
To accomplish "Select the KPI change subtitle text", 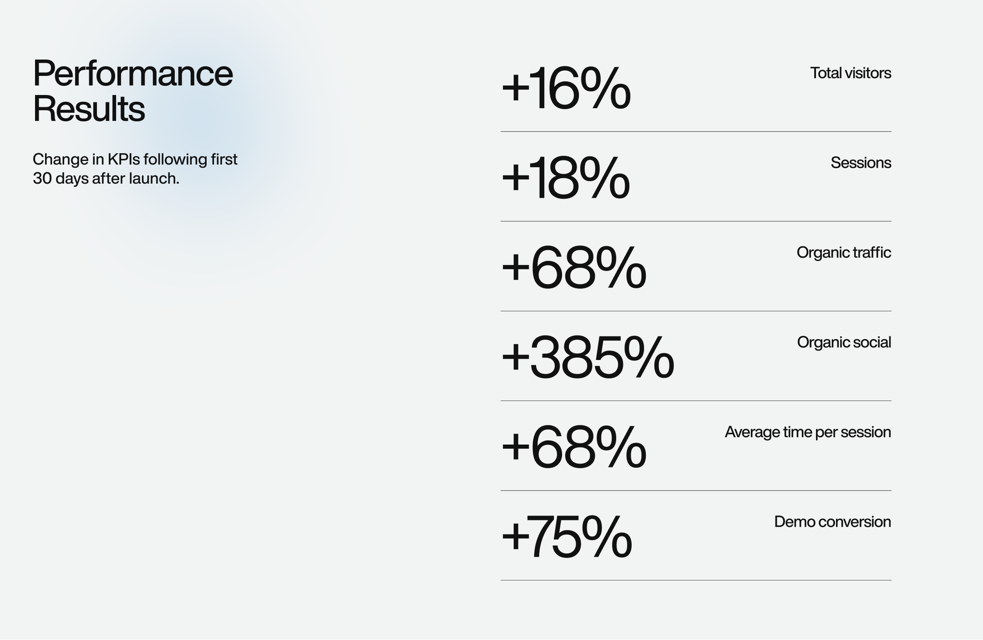I will click(135, 169).
